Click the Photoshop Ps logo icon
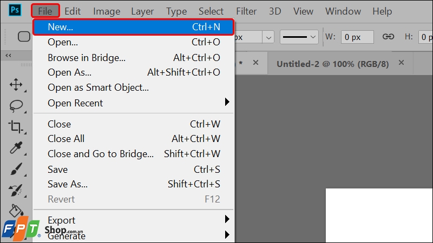 pos(15,10)
